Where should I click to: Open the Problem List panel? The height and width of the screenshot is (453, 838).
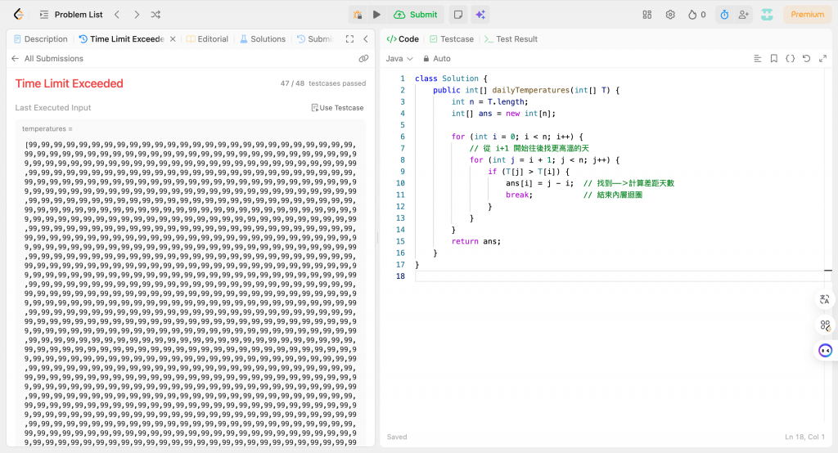(71, 15)
